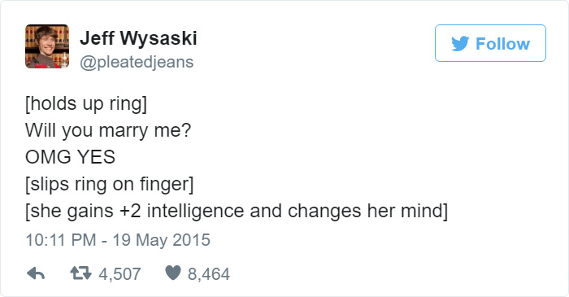Retweet this tweet using the retweet icon
Viewport: 569px width, 297px height.
[80, 273]
